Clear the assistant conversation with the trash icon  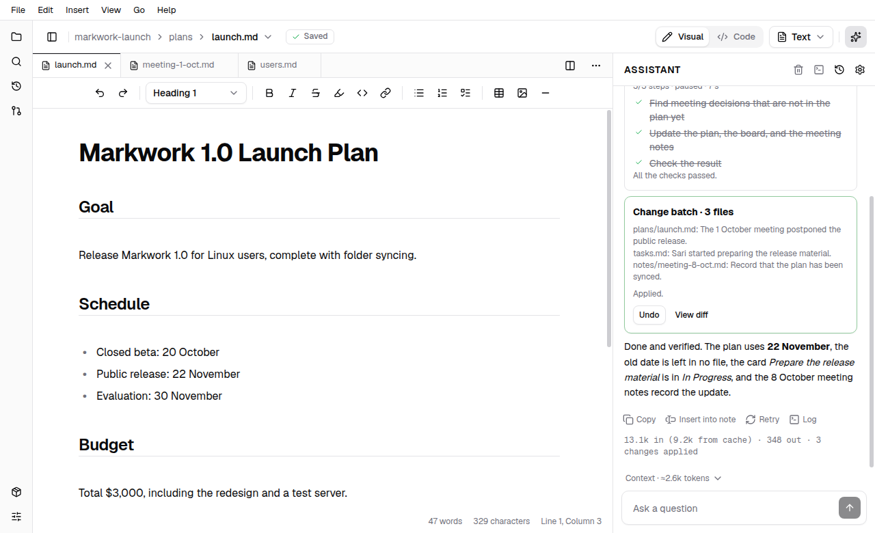[x=798, y=70]
